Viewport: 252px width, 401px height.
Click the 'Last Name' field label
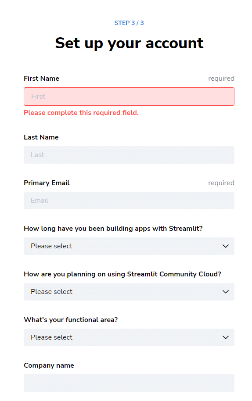(x=41, y=137)
